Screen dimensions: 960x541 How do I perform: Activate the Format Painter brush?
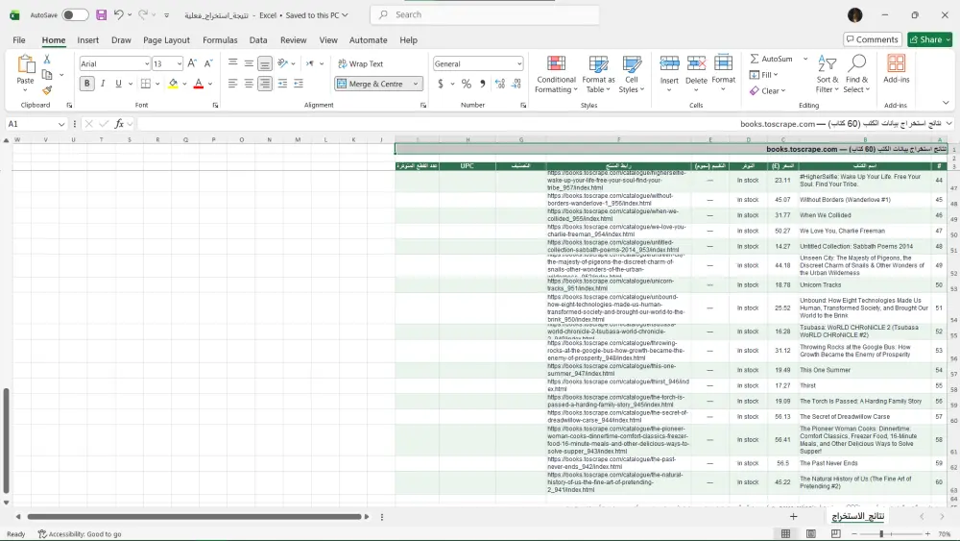click(46, 90)
